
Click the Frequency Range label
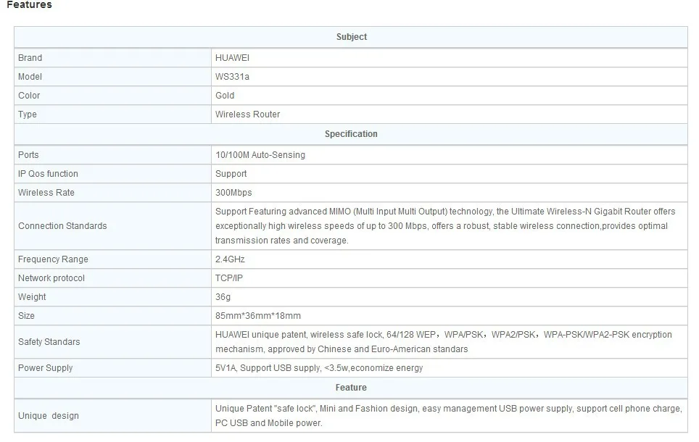pos(53,259)
